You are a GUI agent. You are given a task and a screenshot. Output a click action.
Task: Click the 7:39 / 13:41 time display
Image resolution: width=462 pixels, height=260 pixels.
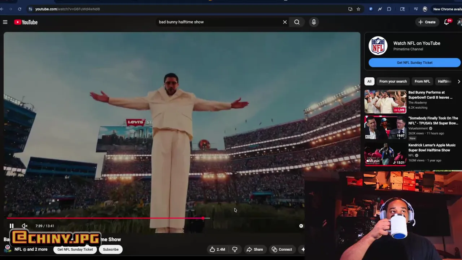(45, 226)
